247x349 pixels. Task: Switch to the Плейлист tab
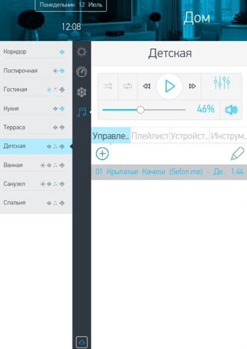(150, 135)
